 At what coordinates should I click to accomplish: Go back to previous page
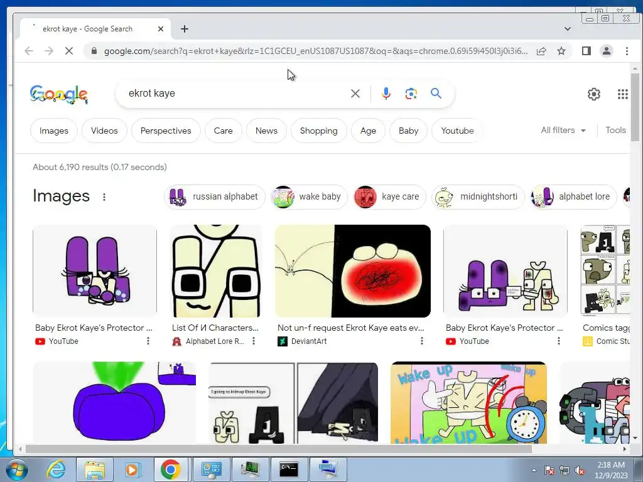click(x=29, y=51)
